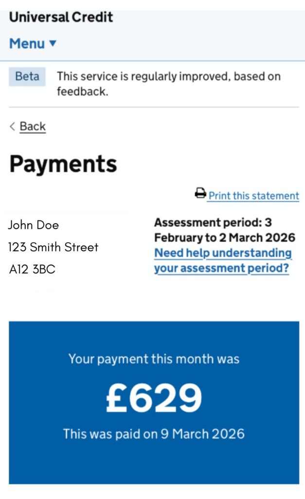Open the Print this statement link
The height and width of the screenshot is (499, 305).
(x=254, y=195)
